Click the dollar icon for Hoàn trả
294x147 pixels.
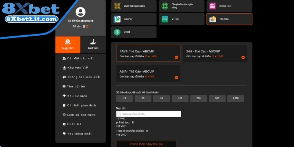pyautogui.click(x=64, y=124)
